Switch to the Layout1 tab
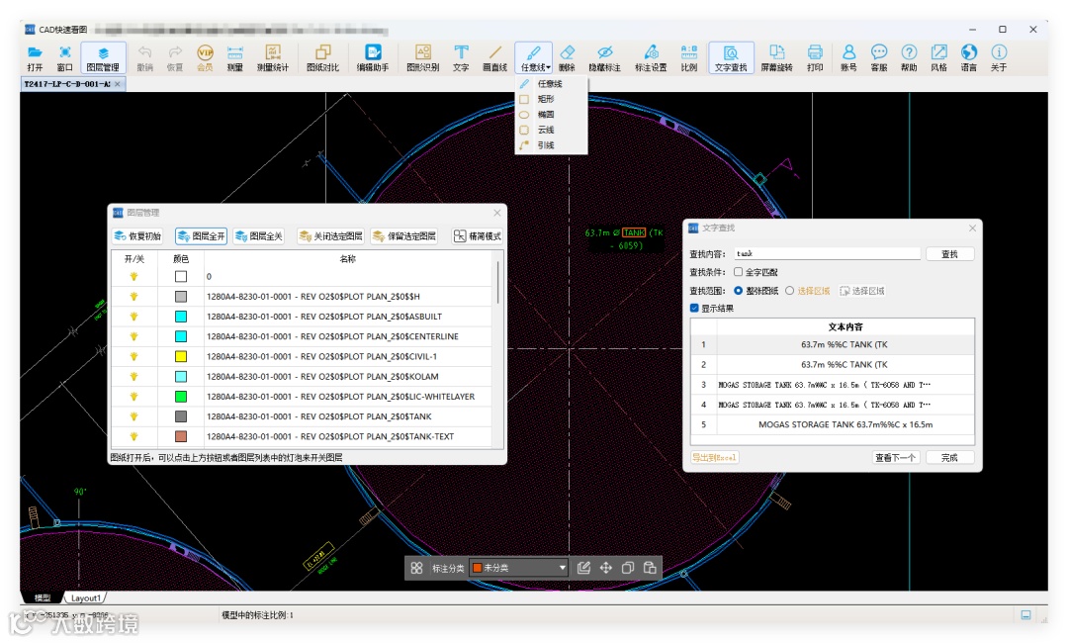Image resolution: width=1068 pixels, height=643 pixels. click(85, 597)
